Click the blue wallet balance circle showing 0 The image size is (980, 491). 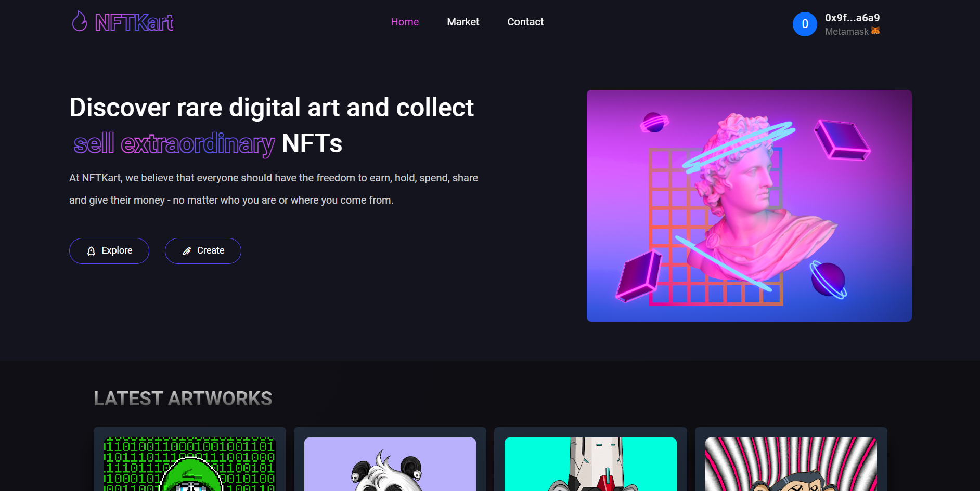pos(805,24)
